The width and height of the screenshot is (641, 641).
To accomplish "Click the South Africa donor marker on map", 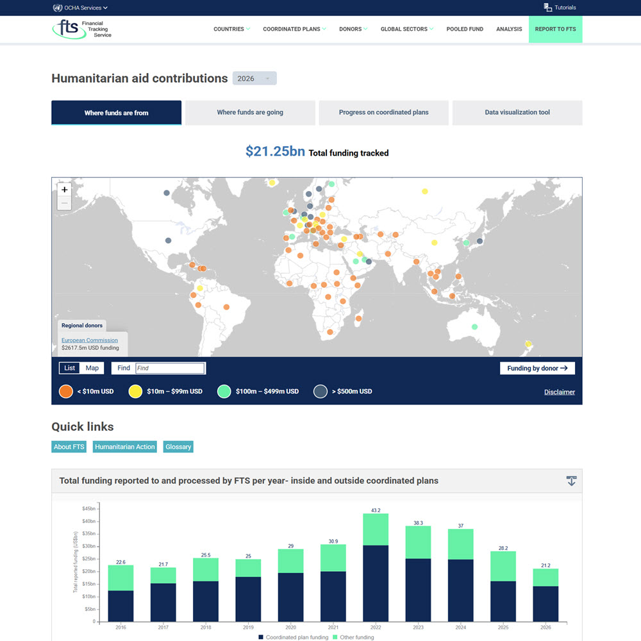I will click(x=330, y=332).
